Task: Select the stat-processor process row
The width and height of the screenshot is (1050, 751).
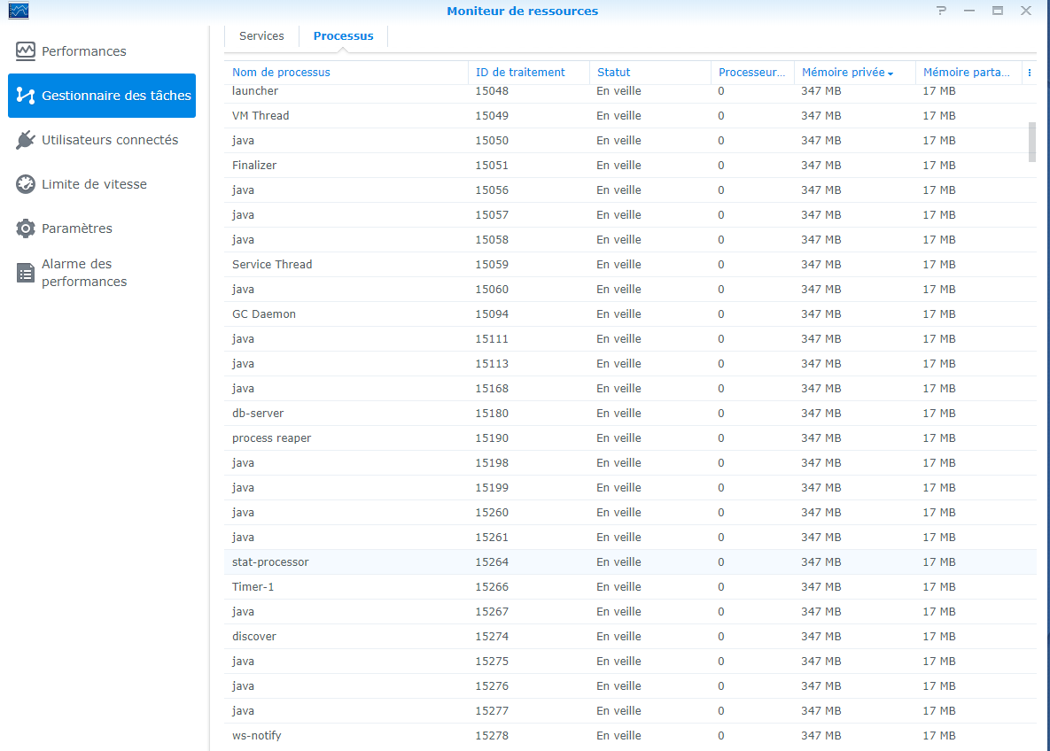Action: point(270,562)
